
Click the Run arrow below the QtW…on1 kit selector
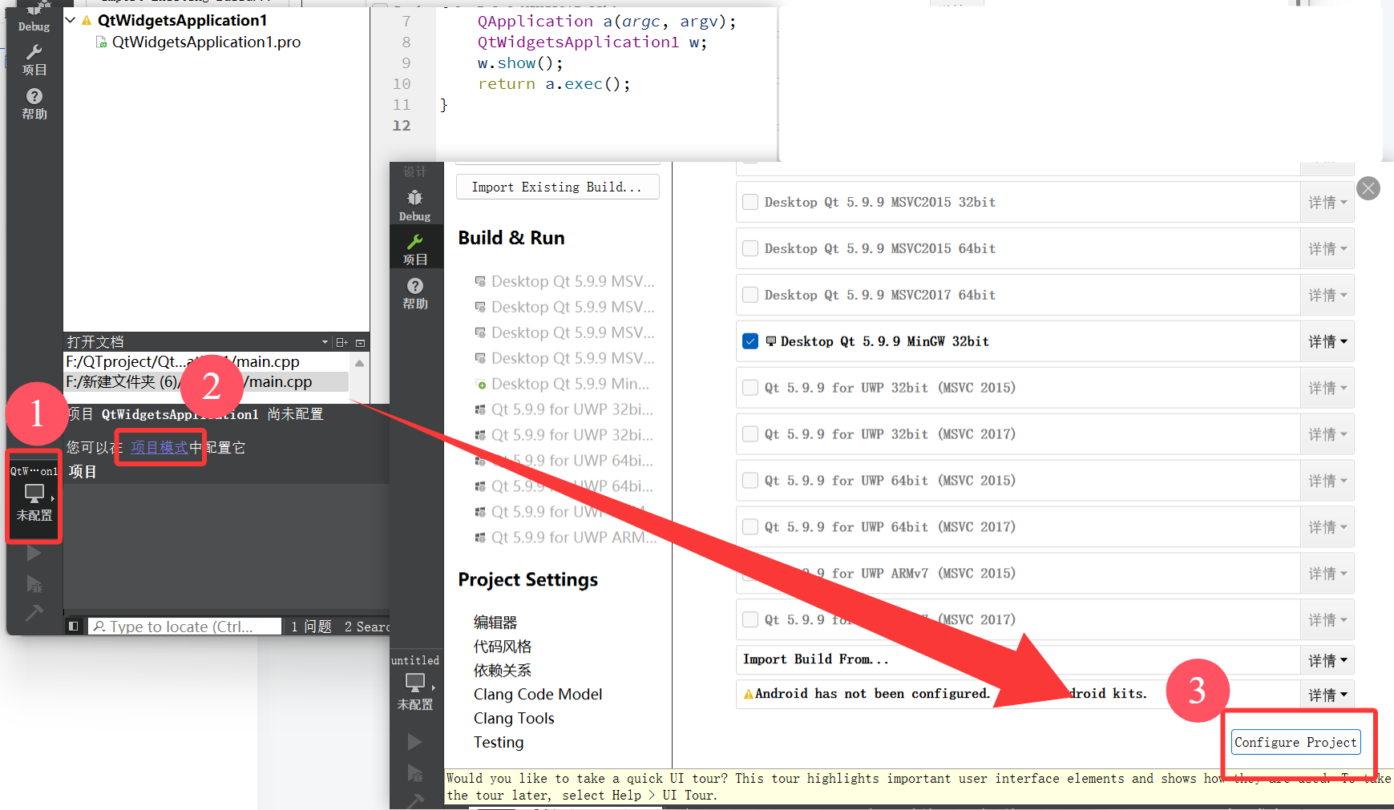[34, 553]
